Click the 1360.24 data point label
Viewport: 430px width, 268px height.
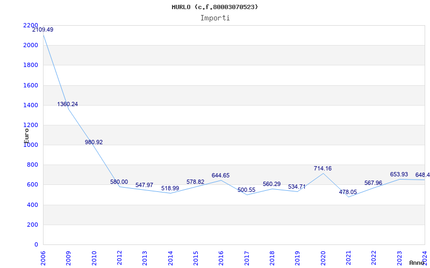(x=68, y=105)
